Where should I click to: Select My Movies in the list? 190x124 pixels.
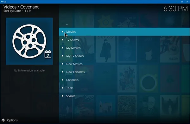pyautogui.click(x=124, y=48)
